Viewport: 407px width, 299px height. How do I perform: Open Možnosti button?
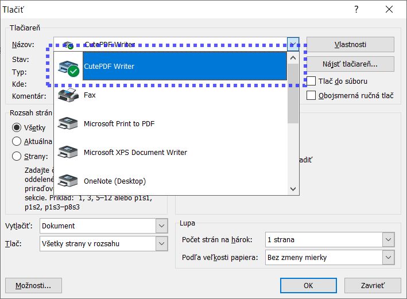click(33, 285)
